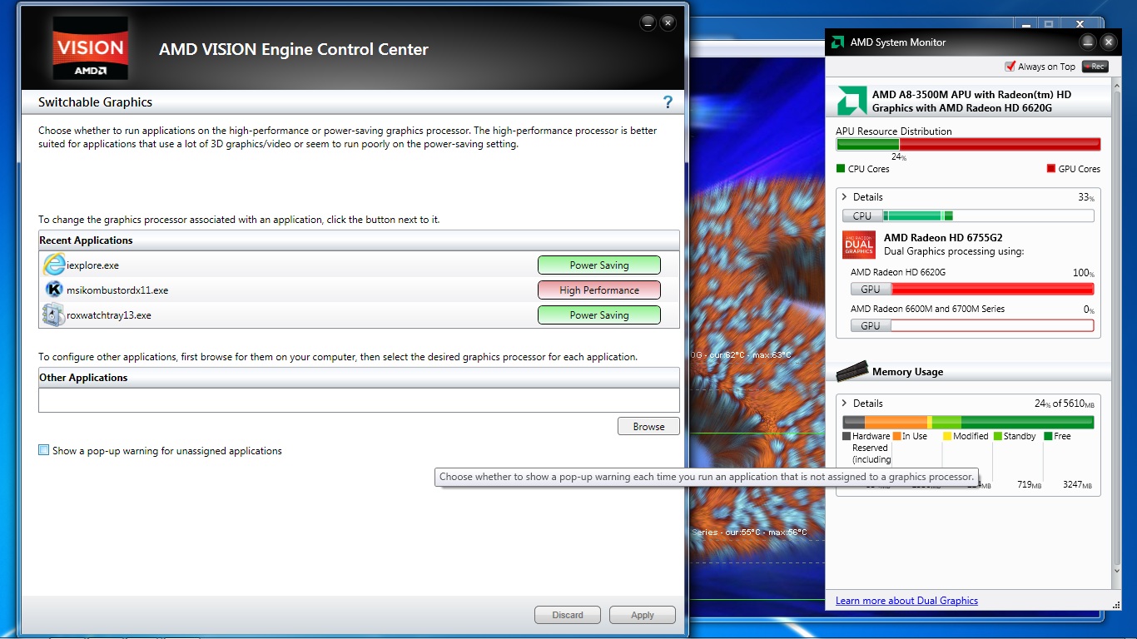Open the Switchable Graphics help question mark

(667, 102)
